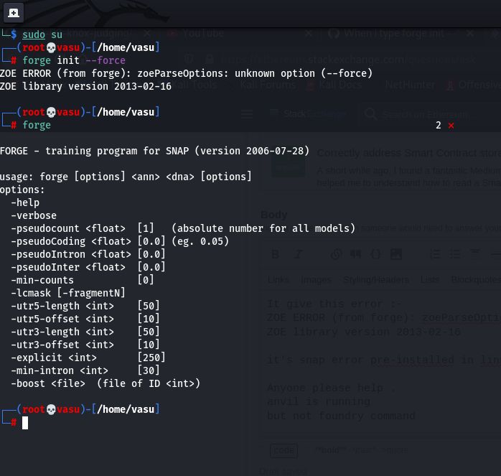Click the '-min-counts' option line
This screenshot has height=476, width=501.
pyautogui.click(x=83, y=280)
